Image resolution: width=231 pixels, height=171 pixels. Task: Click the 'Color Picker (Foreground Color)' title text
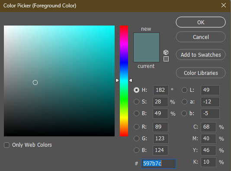[x=40, y=6]
